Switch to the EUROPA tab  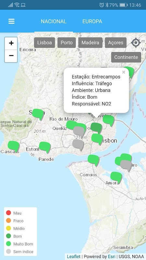pyautogui.click(x=92, y=21)
